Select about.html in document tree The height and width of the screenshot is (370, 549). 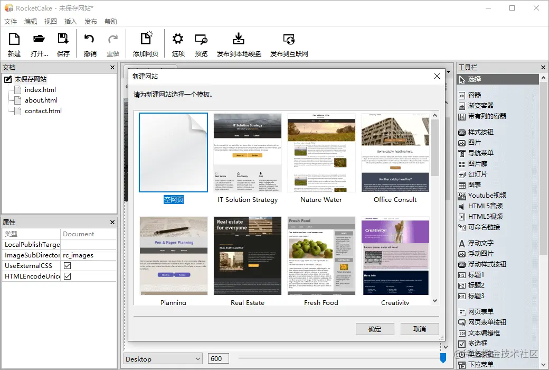point(41,100)
